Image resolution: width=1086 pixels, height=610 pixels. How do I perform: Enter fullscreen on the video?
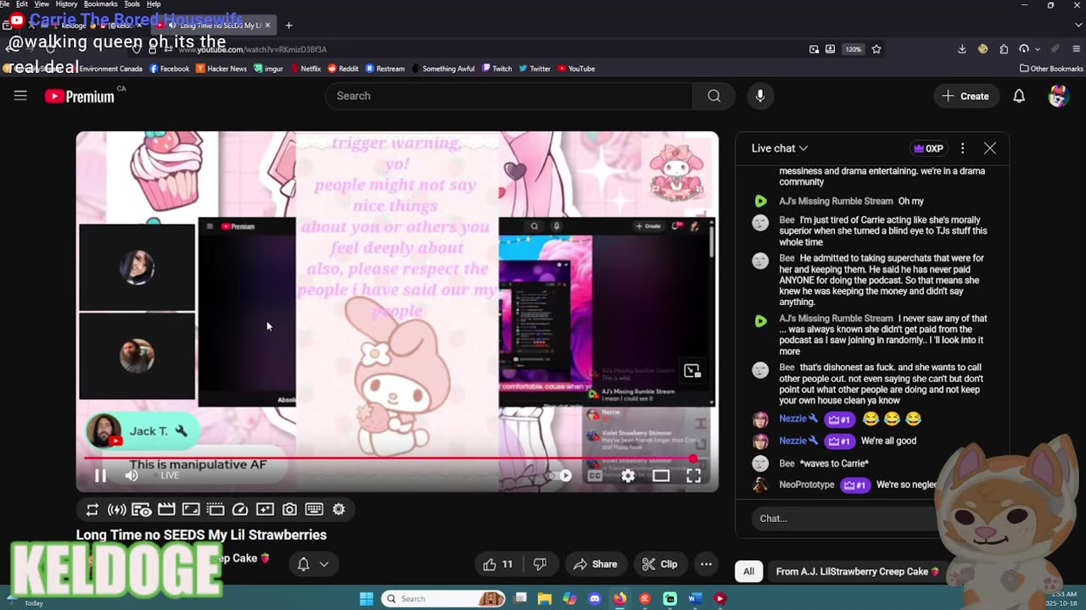click(x=693, y=476)
